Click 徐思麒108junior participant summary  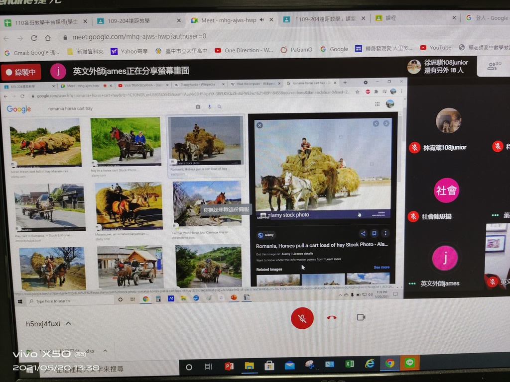(438, 66)
